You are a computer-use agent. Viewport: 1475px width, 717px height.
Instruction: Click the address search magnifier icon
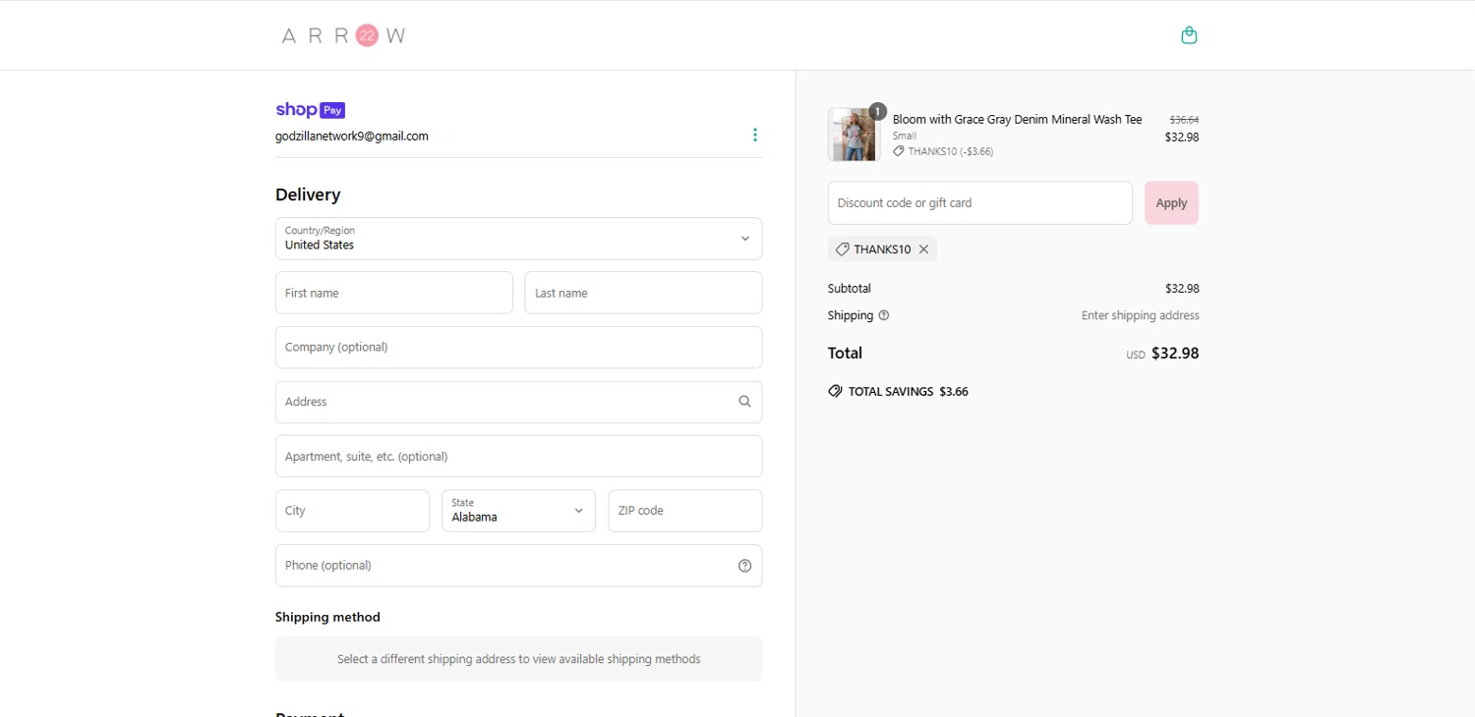[744, 402]
